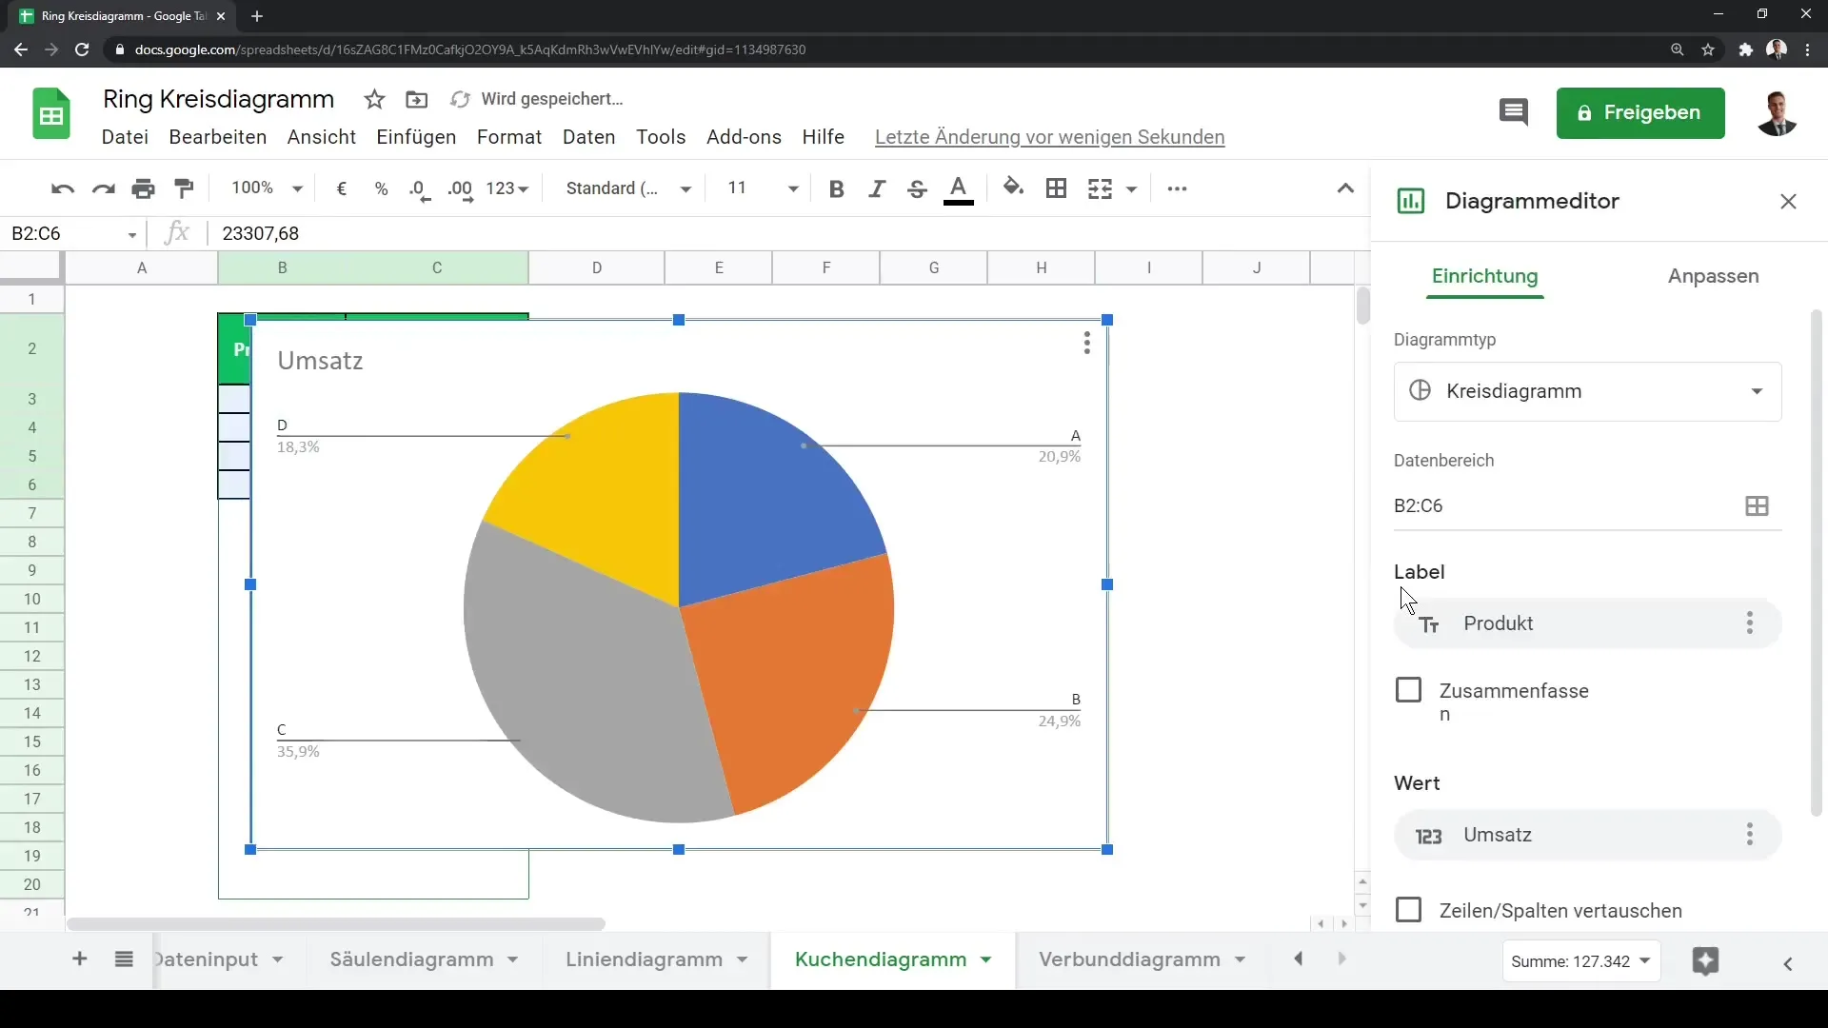Screen dimensions: 1828x1028
Task: Switch to the Einrichtung tab
Action: coord(1484,276)
